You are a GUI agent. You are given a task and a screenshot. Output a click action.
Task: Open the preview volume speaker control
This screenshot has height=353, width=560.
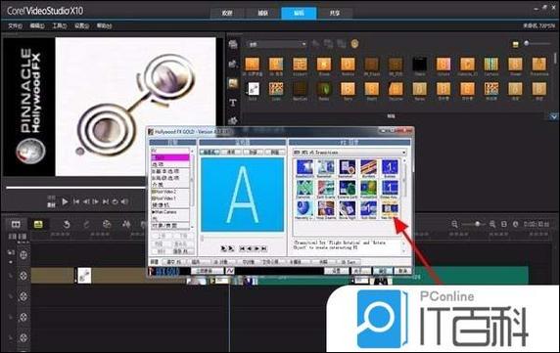[124, 201]
